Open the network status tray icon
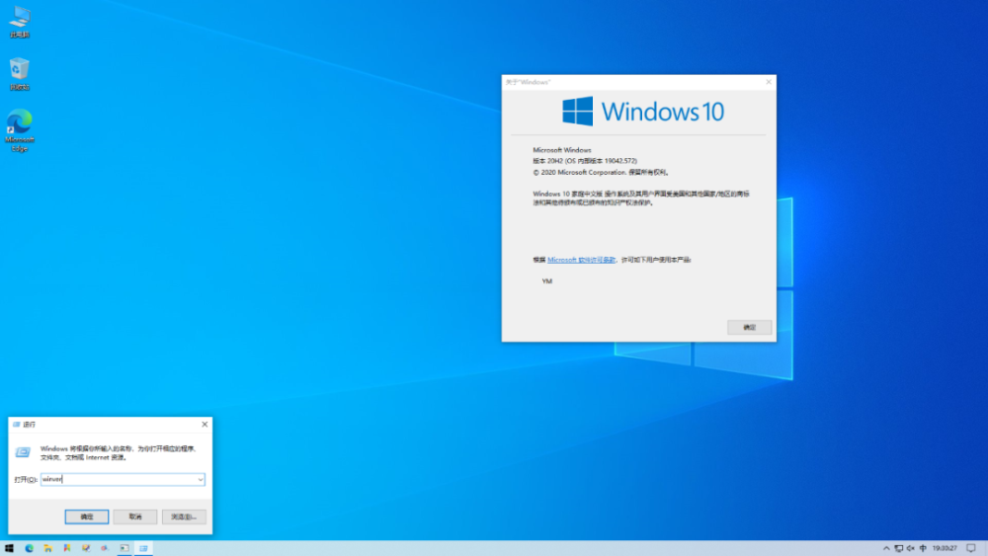The width and height of the screenshot is (988, 556). [x=898, y=548]
